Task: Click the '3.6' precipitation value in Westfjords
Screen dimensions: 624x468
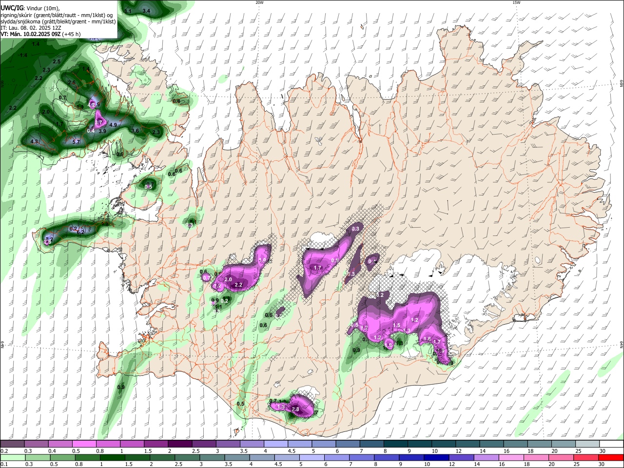Action: (135, 131)
